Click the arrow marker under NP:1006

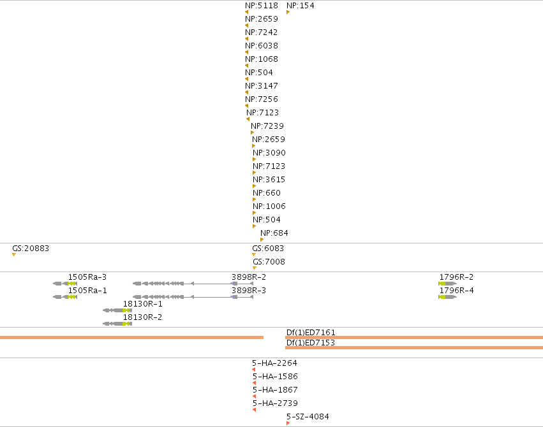[x=254, y=213]
